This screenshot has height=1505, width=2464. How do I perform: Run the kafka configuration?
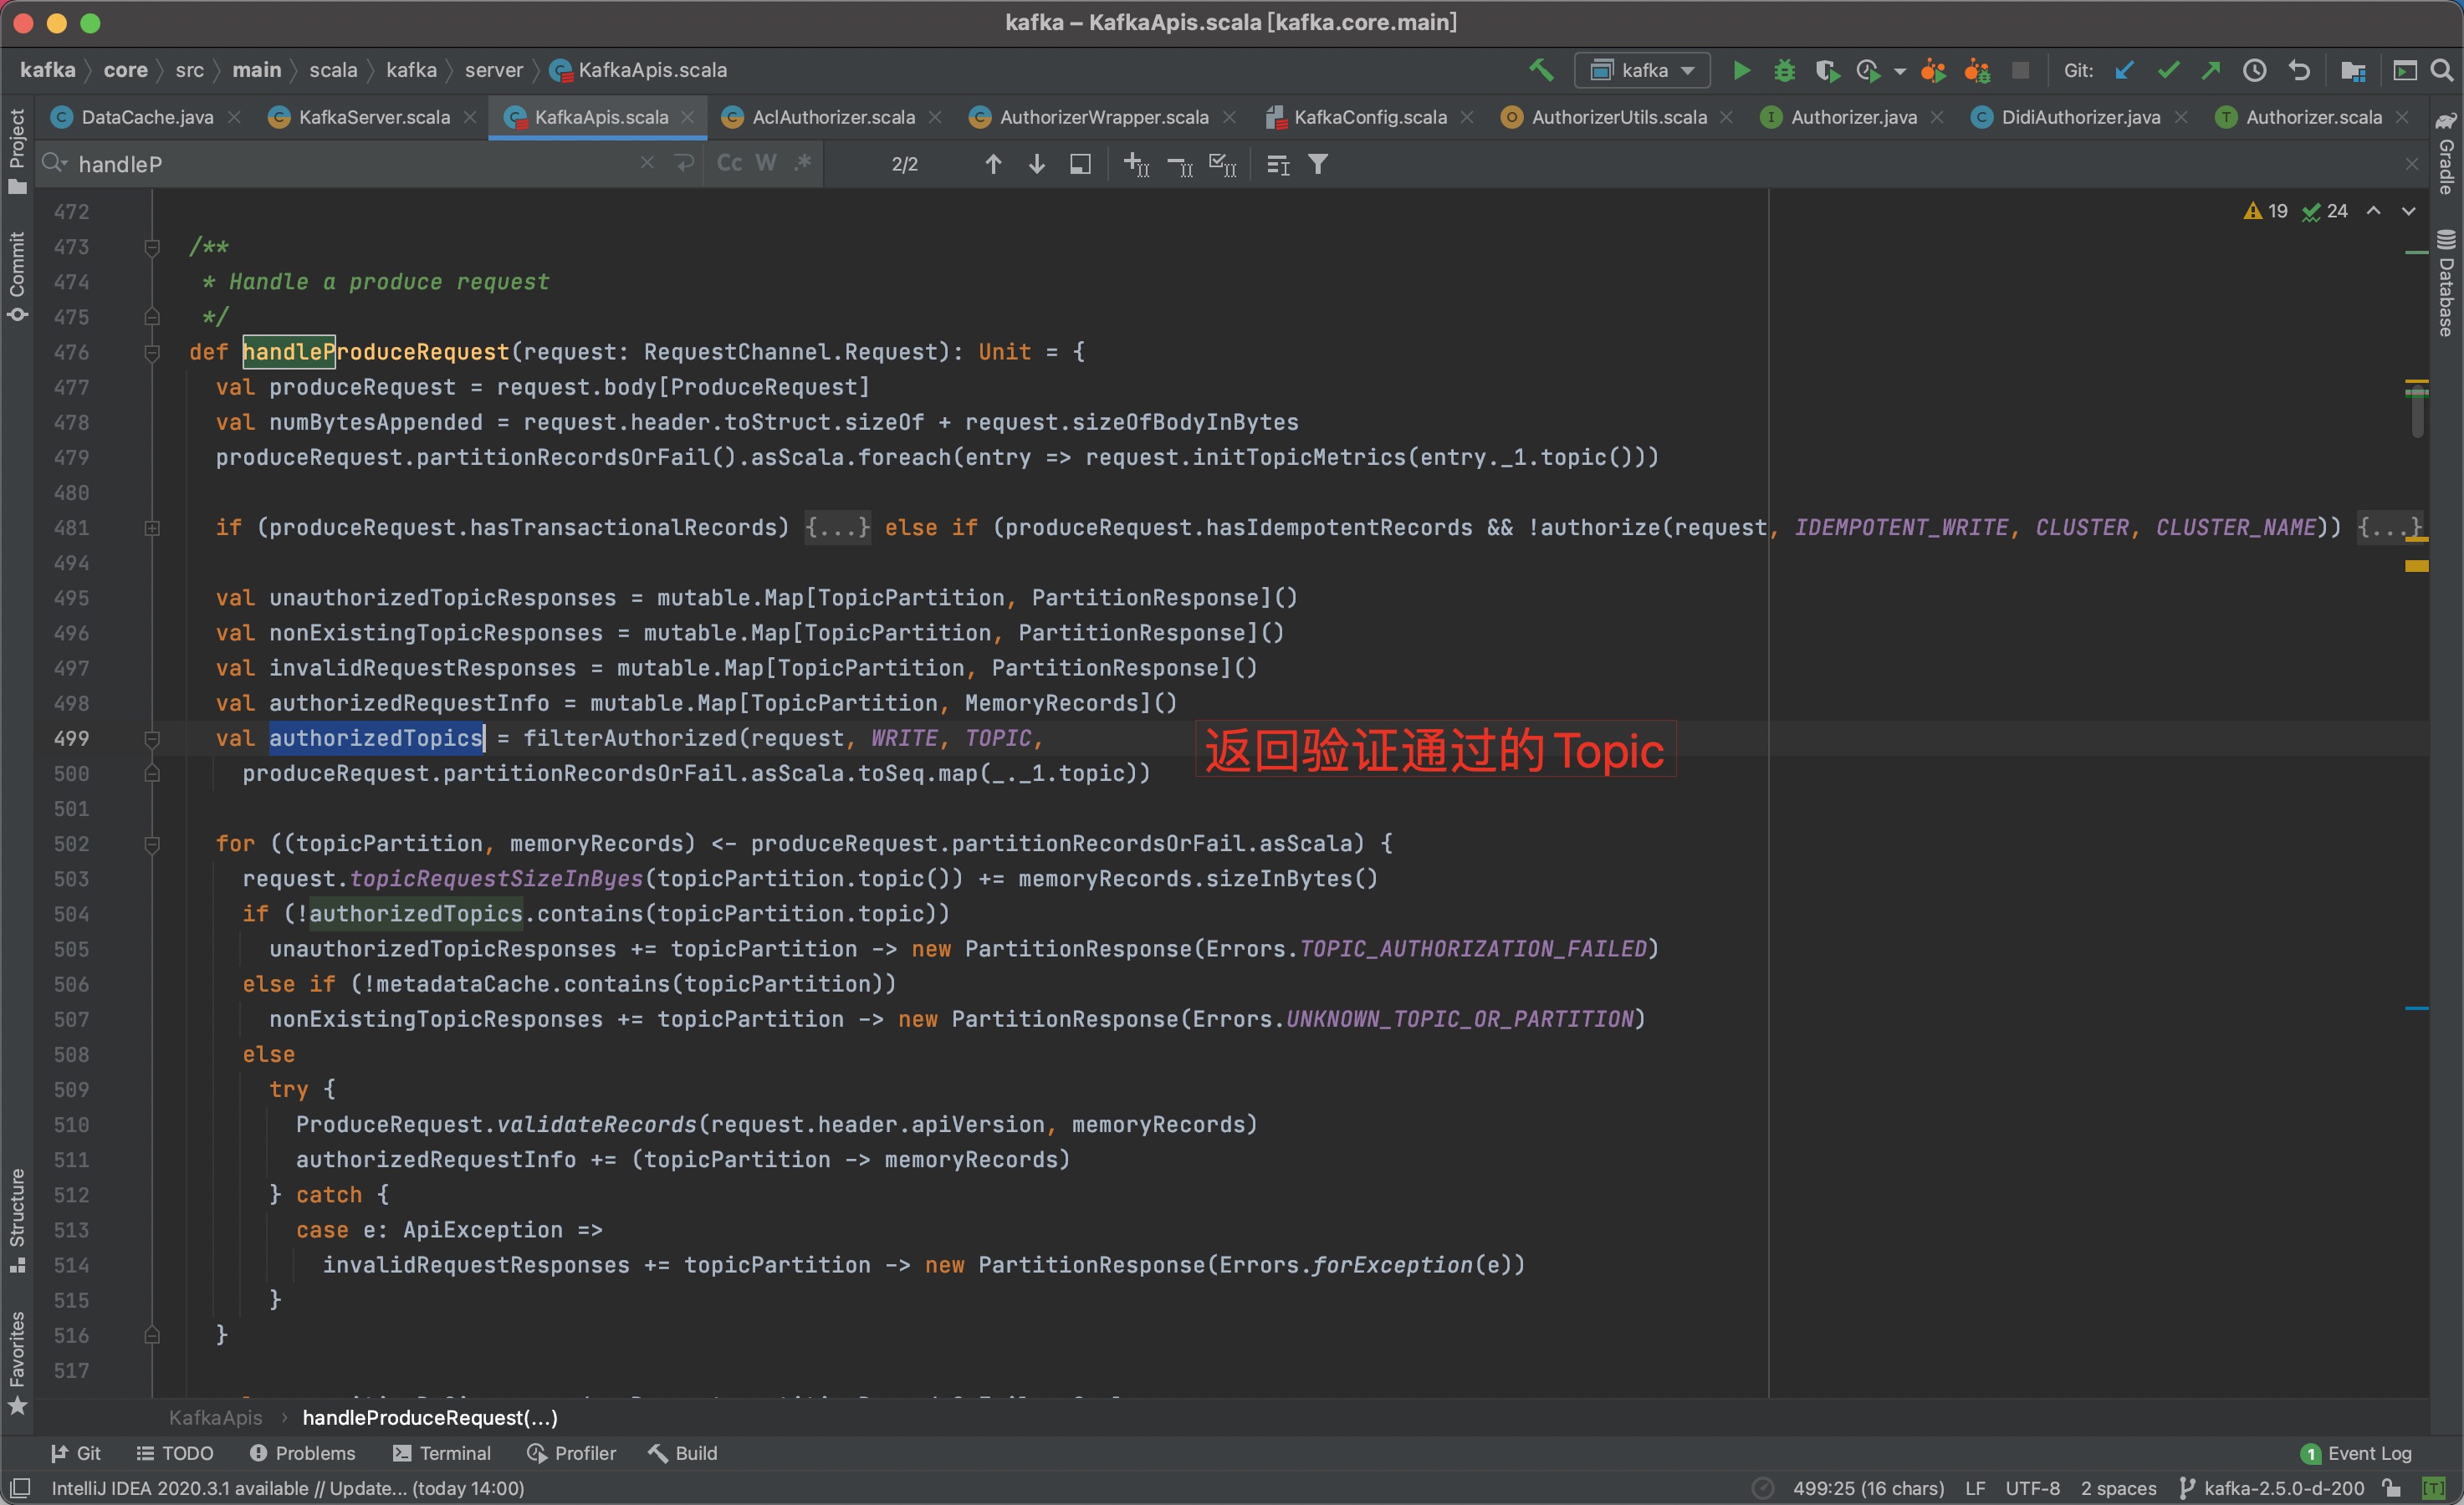[1741, 70]
